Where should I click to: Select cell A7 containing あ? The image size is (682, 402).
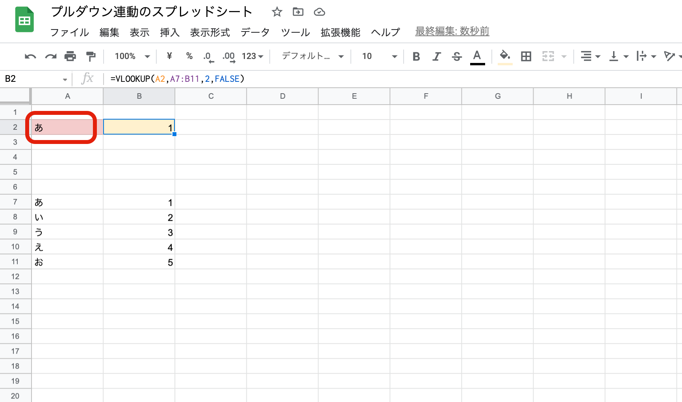click(x=67, y=202)
